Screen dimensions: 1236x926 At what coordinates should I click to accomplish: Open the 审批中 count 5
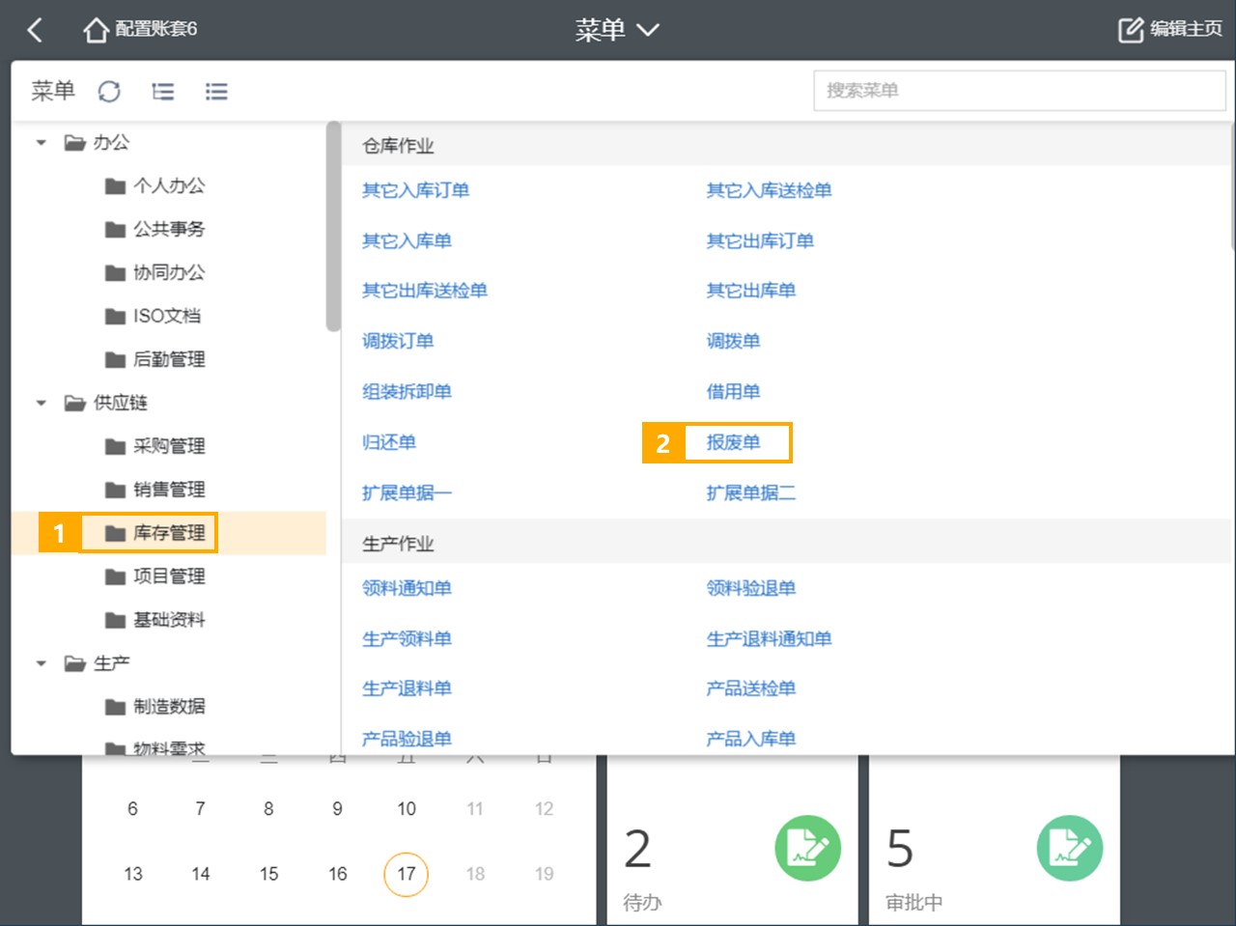pyautogui.click(x=900, y=850)
